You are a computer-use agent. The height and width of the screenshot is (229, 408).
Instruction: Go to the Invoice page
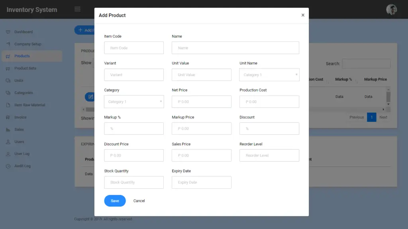[20, 117]
